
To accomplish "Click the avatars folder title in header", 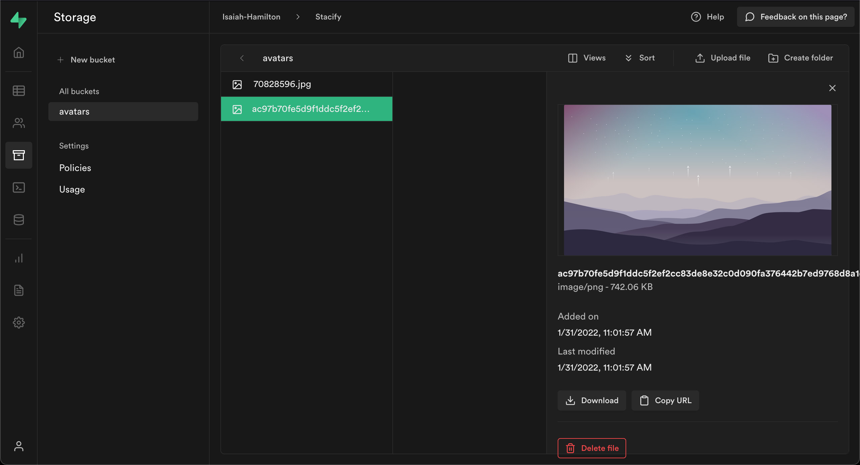I will [x=278, y=58].
